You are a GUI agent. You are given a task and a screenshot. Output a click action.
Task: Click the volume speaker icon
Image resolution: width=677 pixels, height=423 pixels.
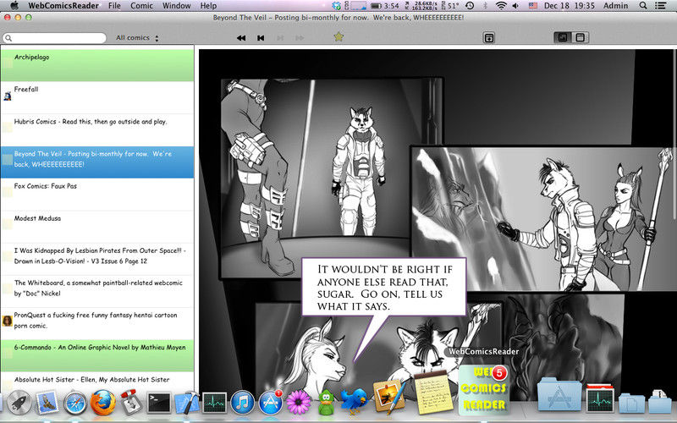[515, 6]
